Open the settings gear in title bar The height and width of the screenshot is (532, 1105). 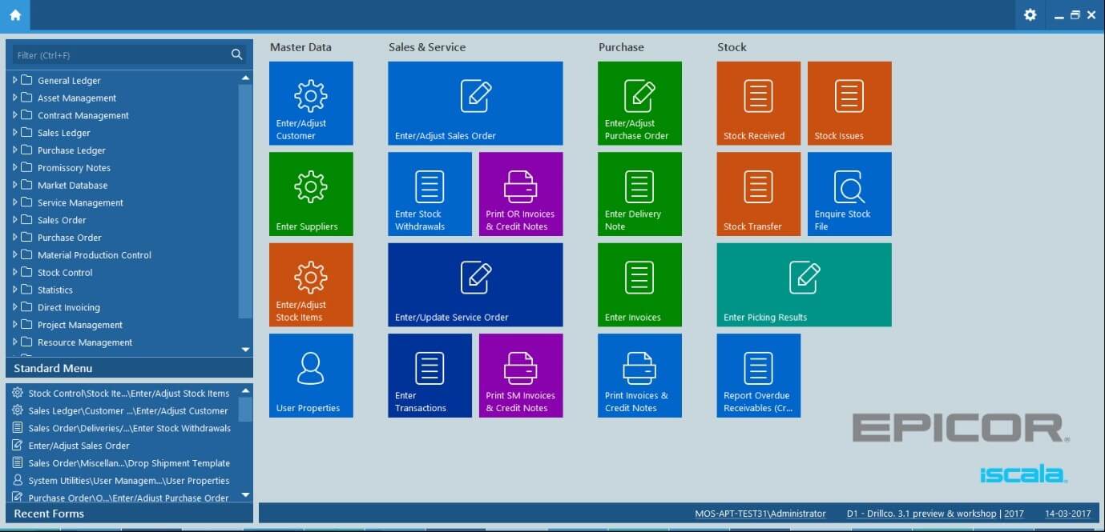tap(1030, 14)
